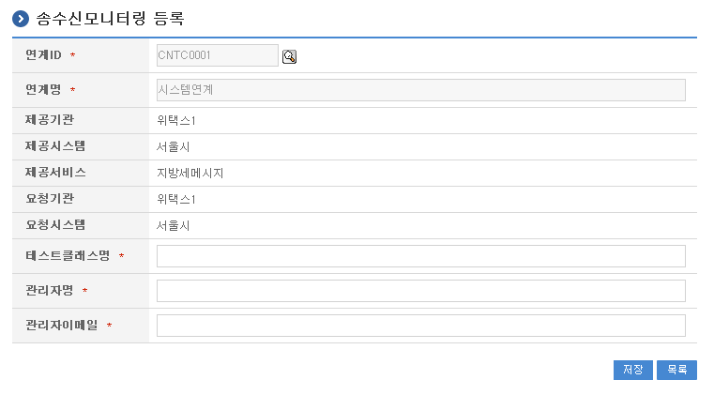Focus the 관리자명 text input
The image size is (714, 395).
pos(420,291)
